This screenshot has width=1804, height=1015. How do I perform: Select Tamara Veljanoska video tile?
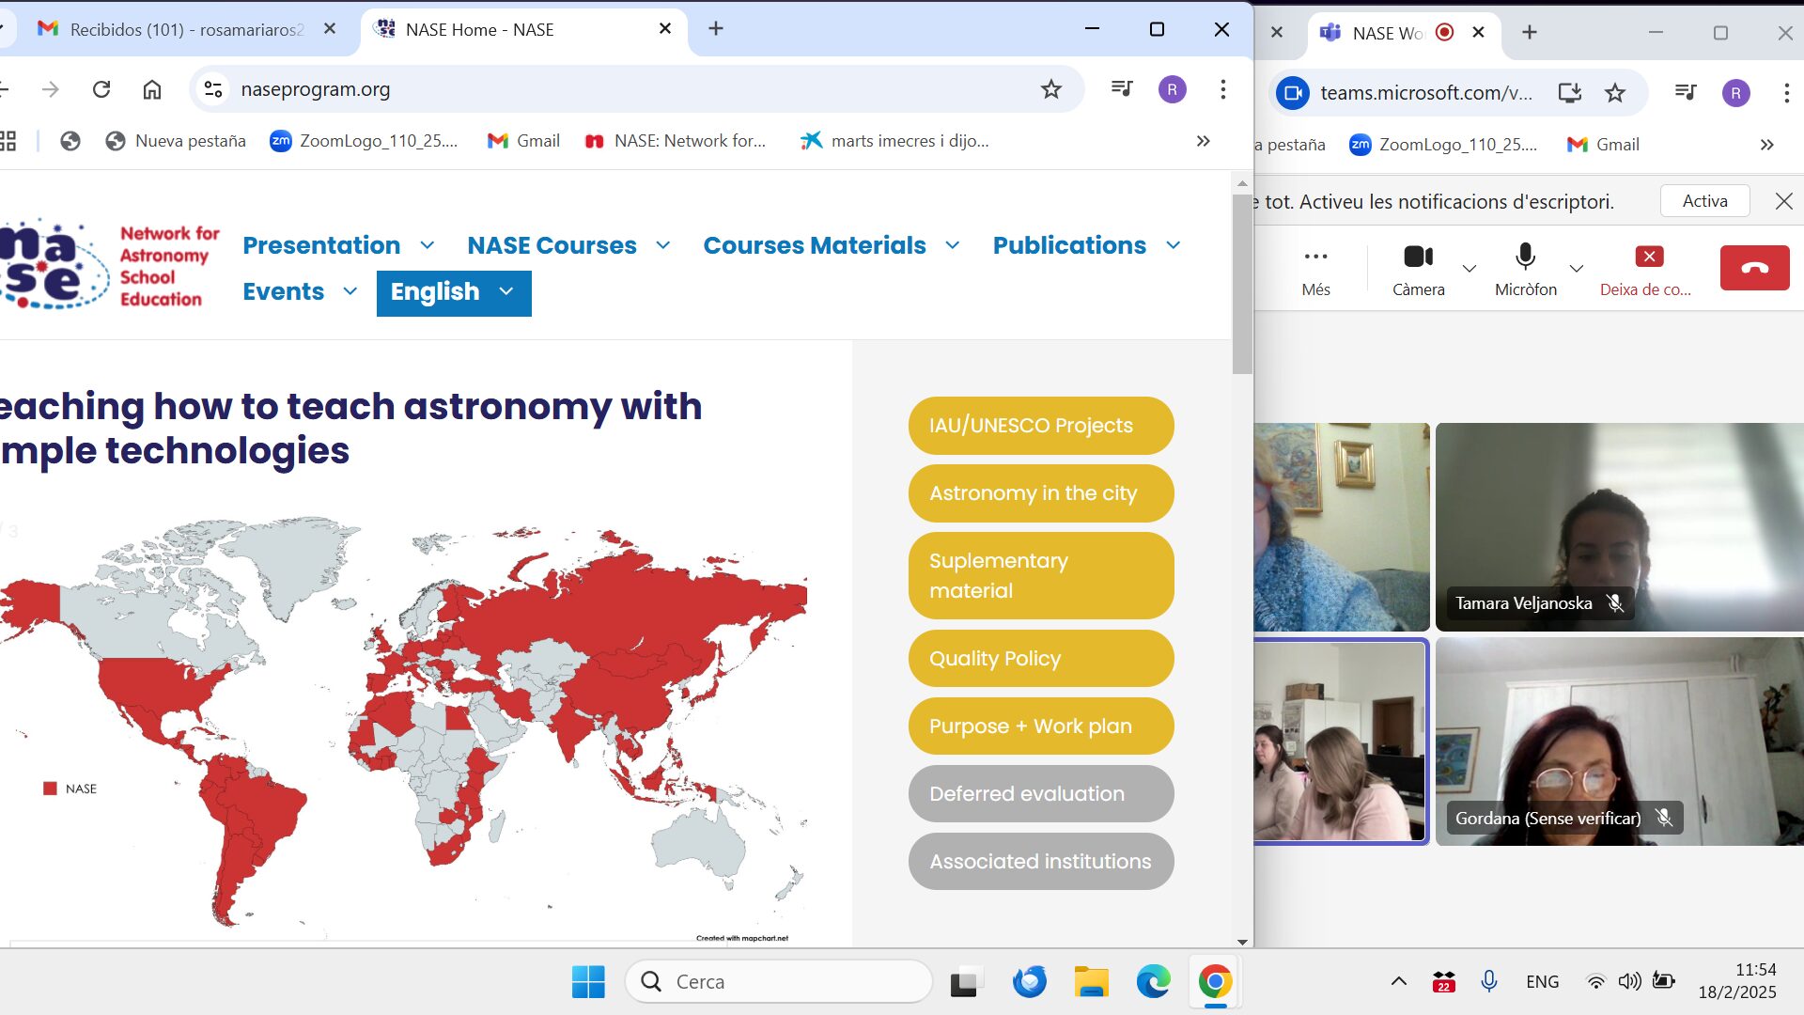tap(1619, 526)
